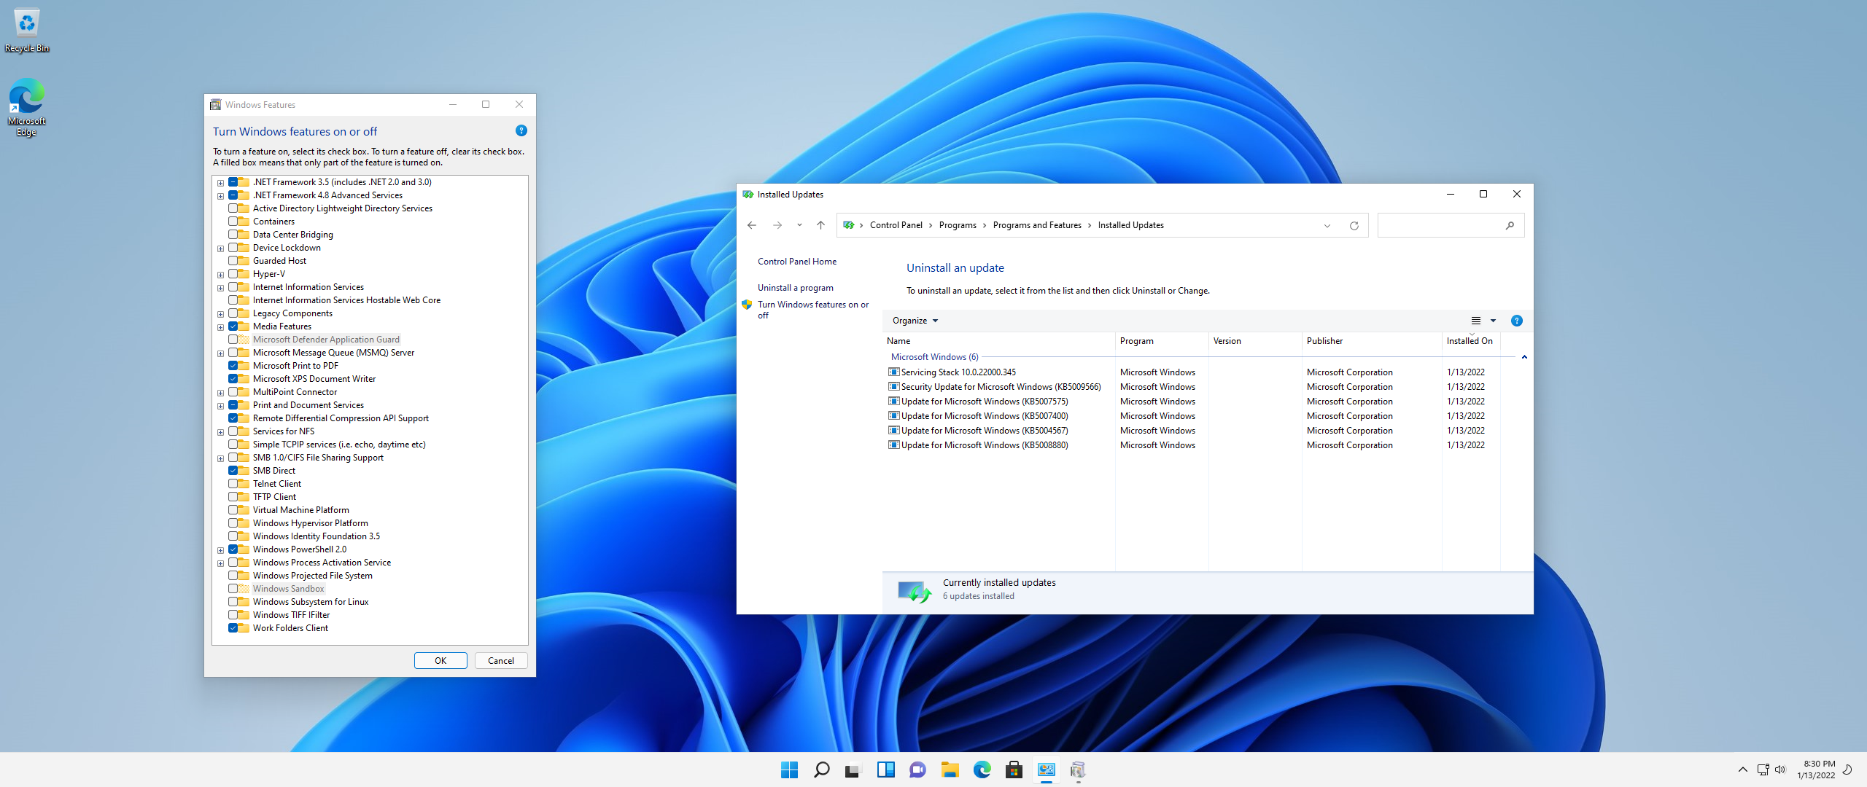Image resolution: width=1867 pixels, height=787 pixels.
Task: Open File Explorer from the taskbar
Action: click(950, 770)
